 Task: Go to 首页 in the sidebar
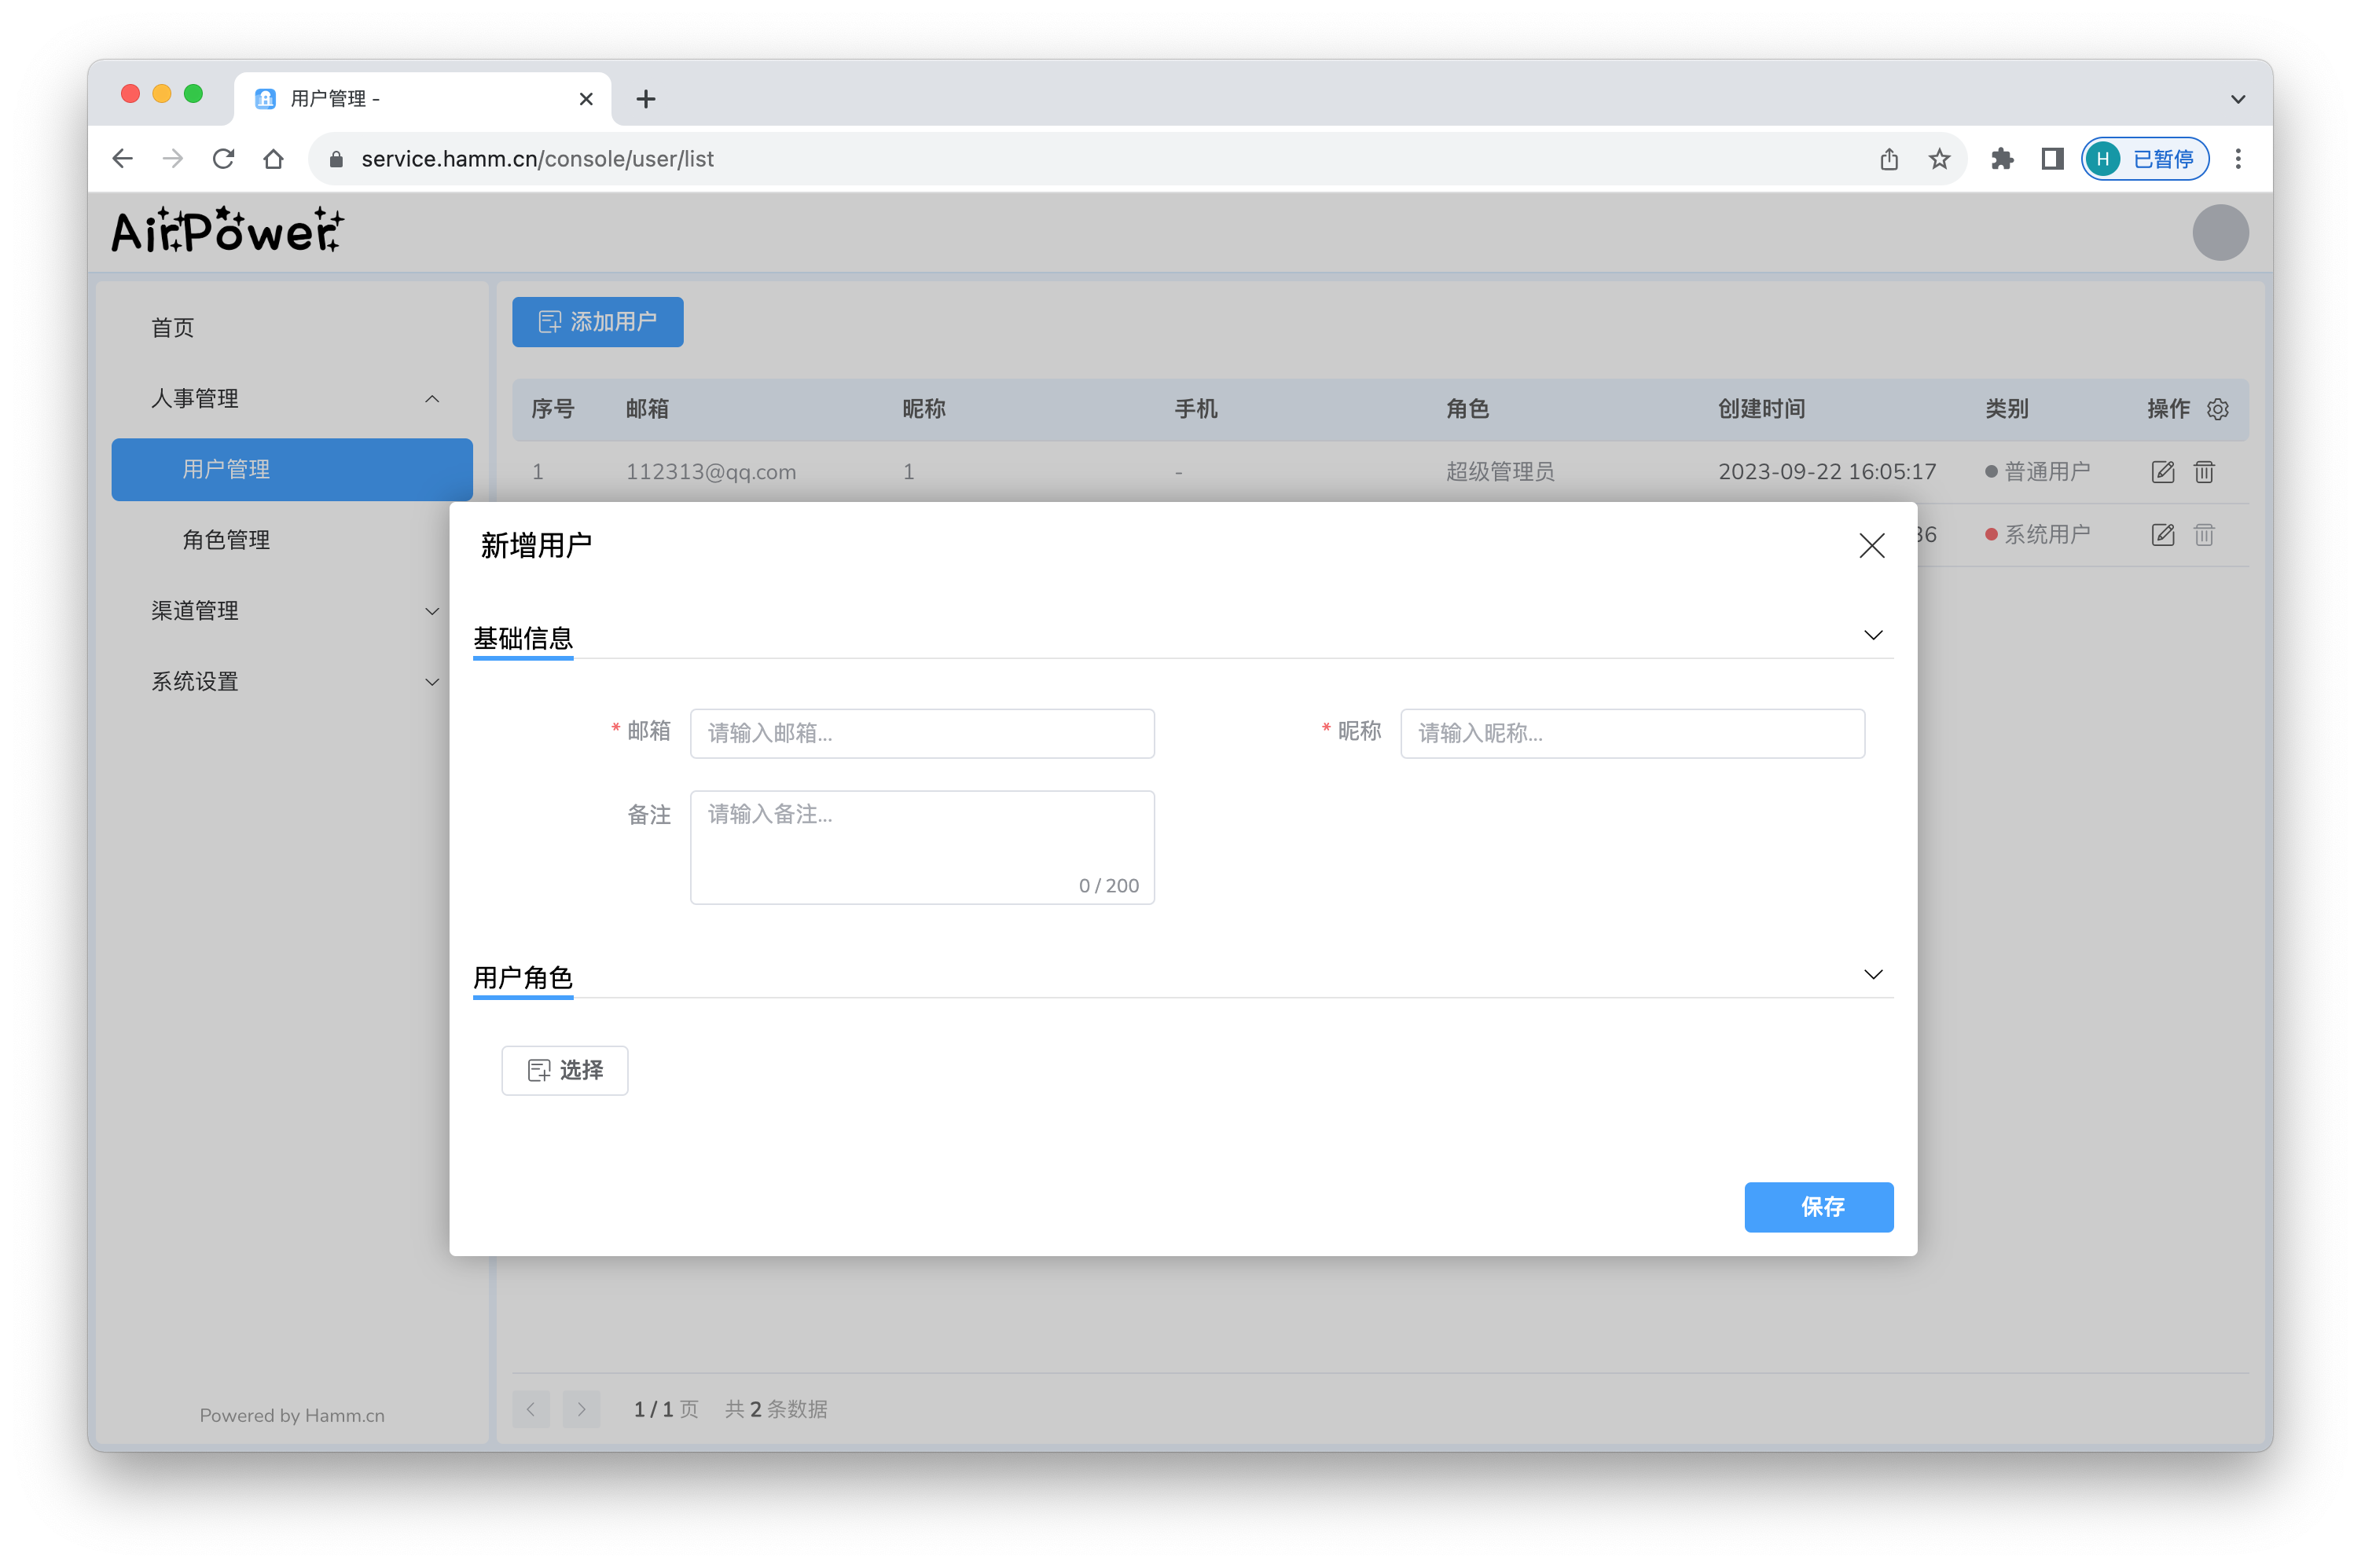tap(172, 328)
